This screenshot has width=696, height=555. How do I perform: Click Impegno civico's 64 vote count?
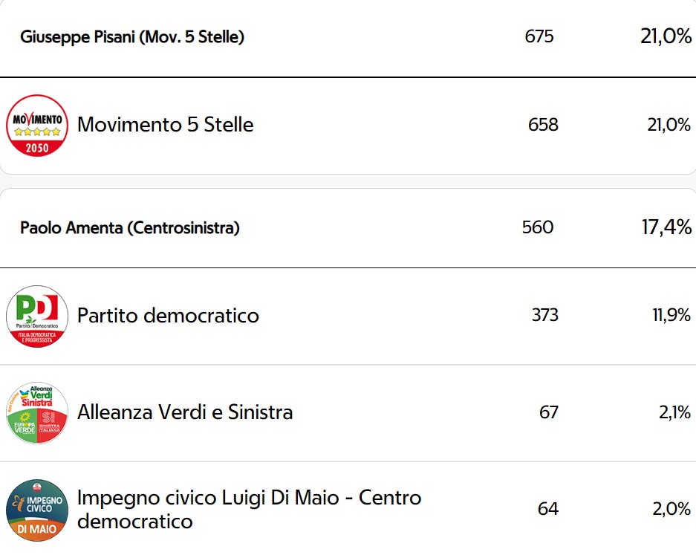click(x=547, y=509)
